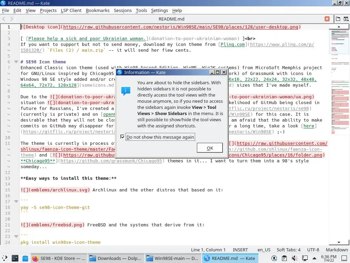Click the muted volume tray icon
The width and height of the screenshot is (350, 263).
pos(294,258)
